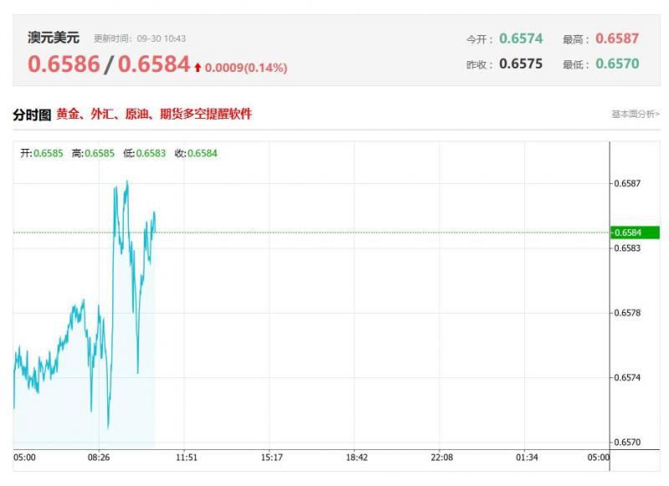The image size is (669, 486).
Task: Click the chart 低:0.6583 readout
Action: coord(144,153)
